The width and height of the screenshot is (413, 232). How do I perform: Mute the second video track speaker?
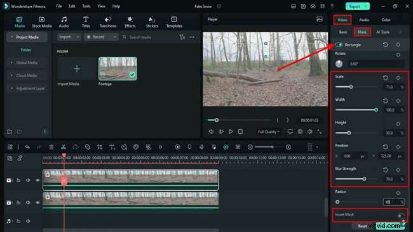pyautogui.click(x=28, y=203)
